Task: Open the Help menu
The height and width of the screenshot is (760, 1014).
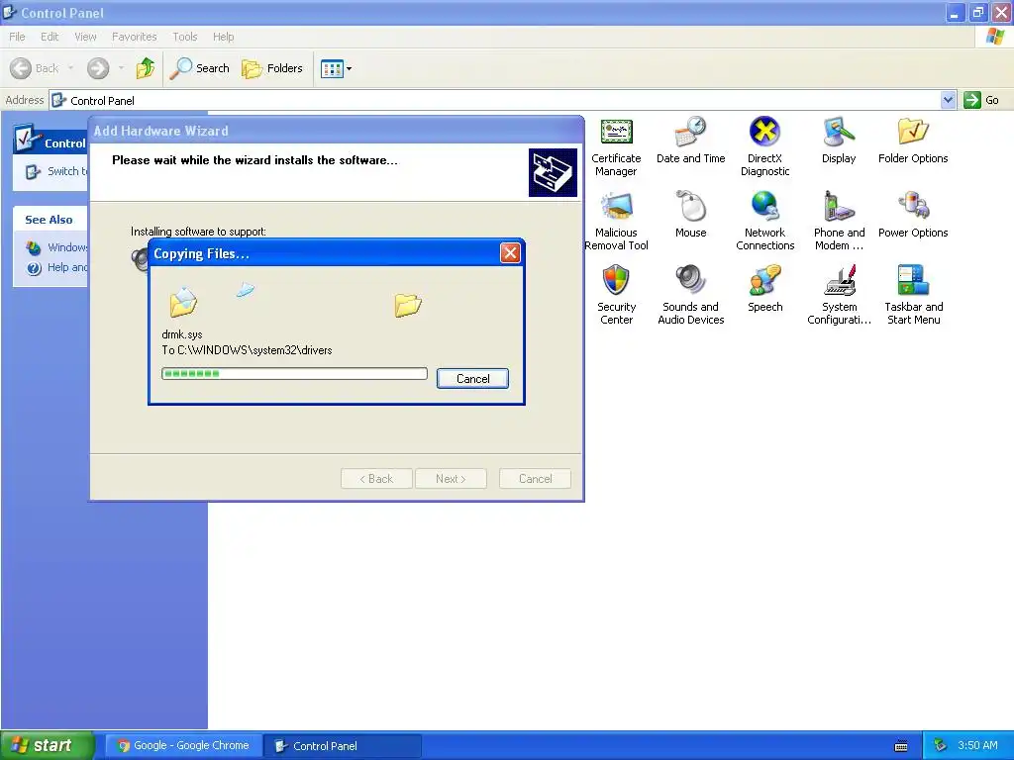Action: tap(223, 37)
